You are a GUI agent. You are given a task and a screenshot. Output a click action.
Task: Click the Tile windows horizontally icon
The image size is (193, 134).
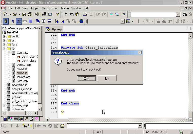(x=49, y=21)
